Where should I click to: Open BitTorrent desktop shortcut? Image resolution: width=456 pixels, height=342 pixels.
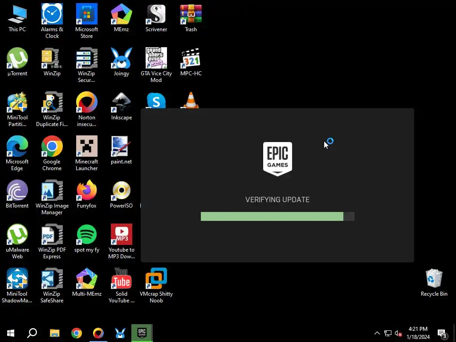pyautogui.click(x=17, y=194)
